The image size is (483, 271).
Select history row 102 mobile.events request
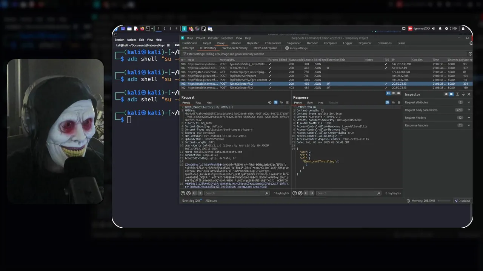click(326, 88)
